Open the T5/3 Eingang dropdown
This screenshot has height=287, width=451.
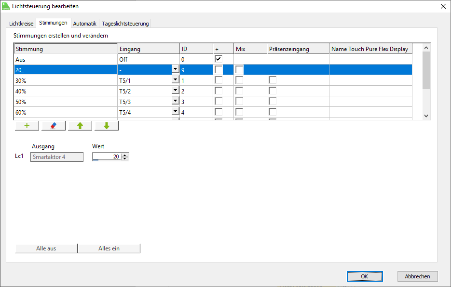click(x=175, y=101)
